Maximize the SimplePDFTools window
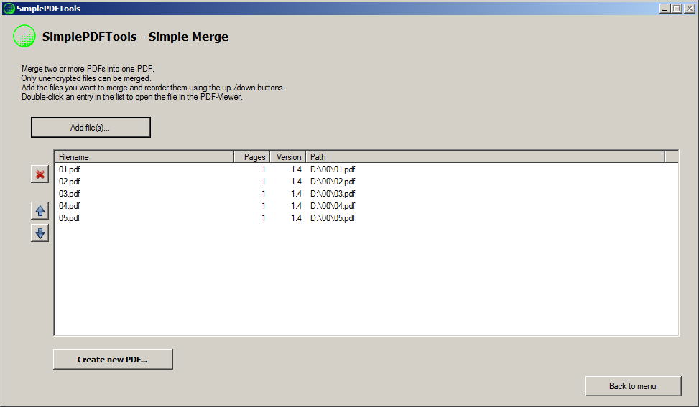Screen dimensions: 699x407 point(676,9)
